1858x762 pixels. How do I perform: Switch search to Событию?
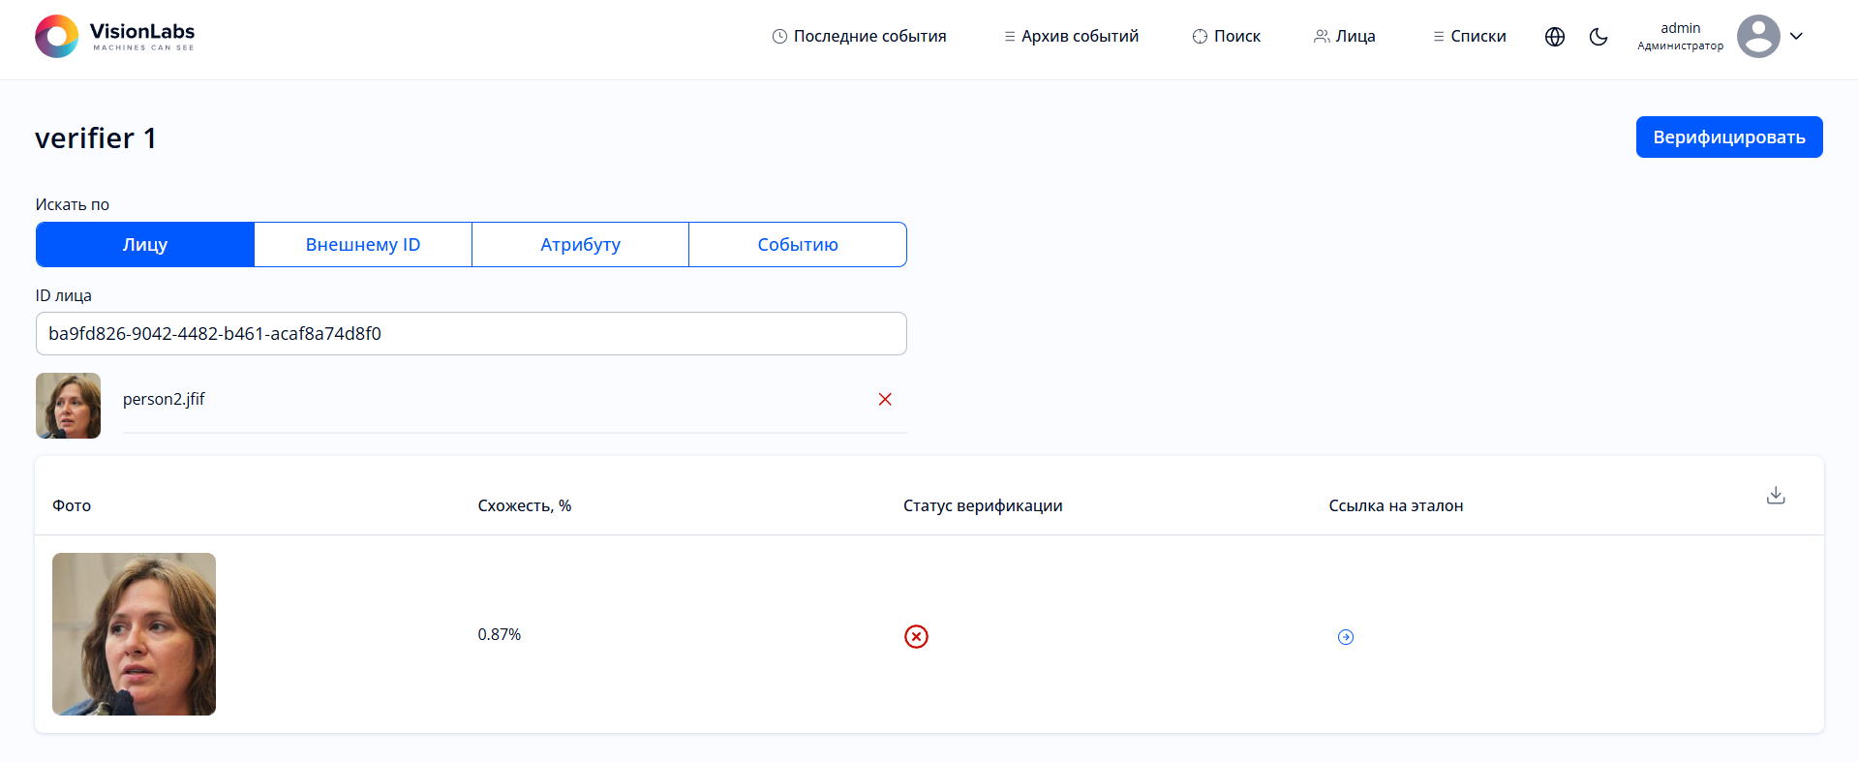click(798, 245)
